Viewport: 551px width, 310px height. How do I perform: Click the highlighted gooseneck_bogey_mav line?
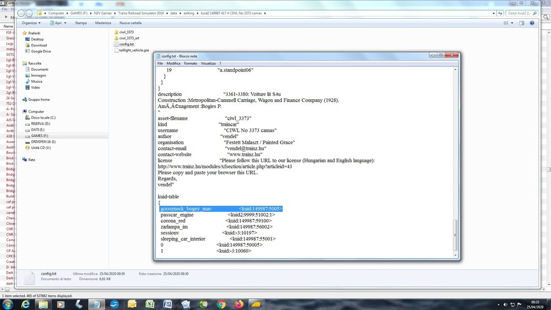tap(221, 209)
